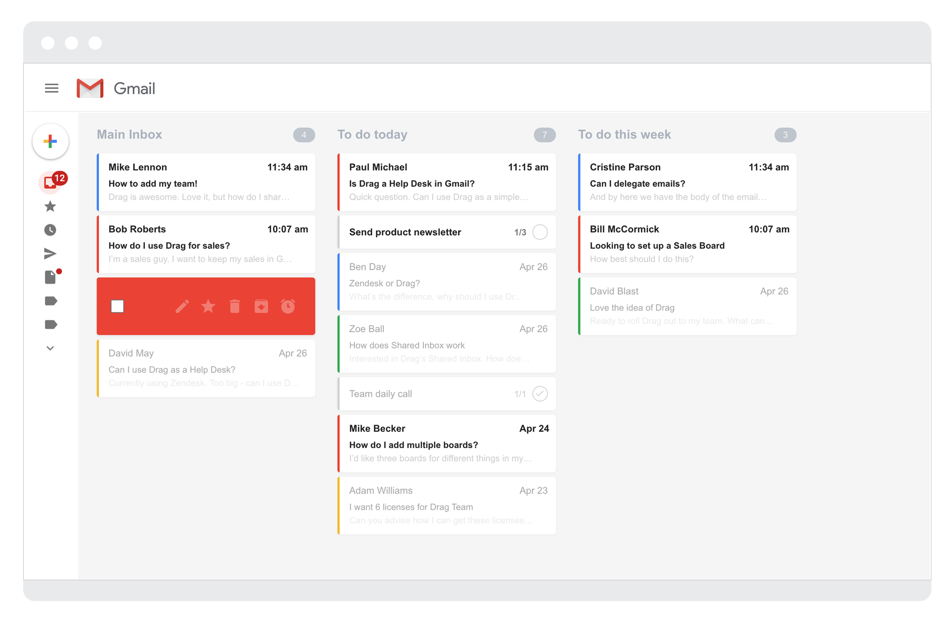
Task: Expand more sidebar items with the chevron
Action: pyautogui.click(x=50, y=348)
